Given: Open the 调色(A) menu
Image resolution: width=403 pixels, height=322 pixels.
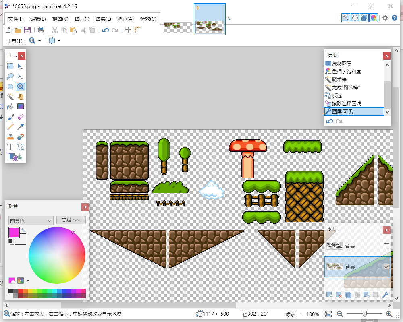Looking at the screenshot, I should 126,19.
